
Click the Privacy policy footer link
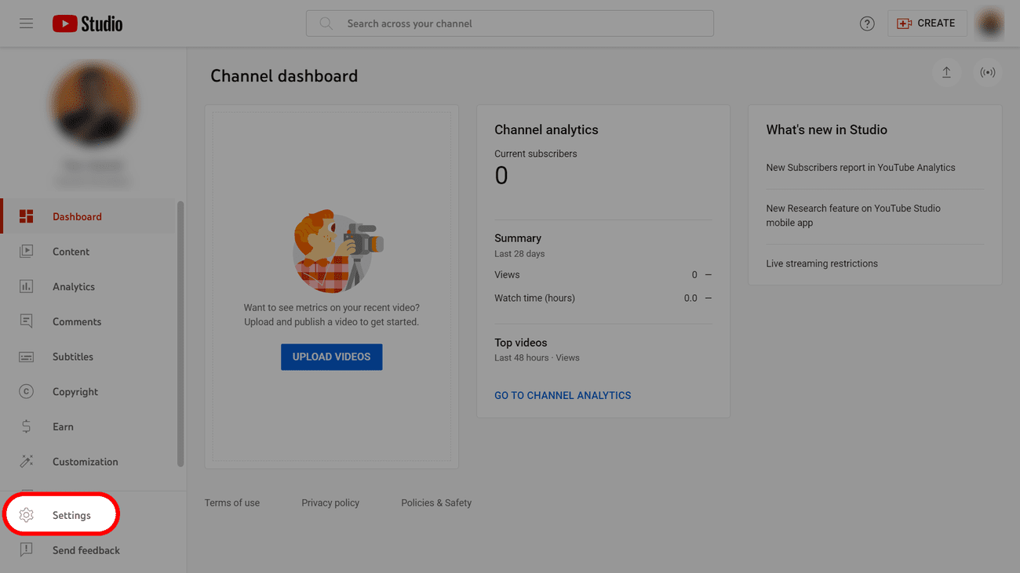(330, 503)
